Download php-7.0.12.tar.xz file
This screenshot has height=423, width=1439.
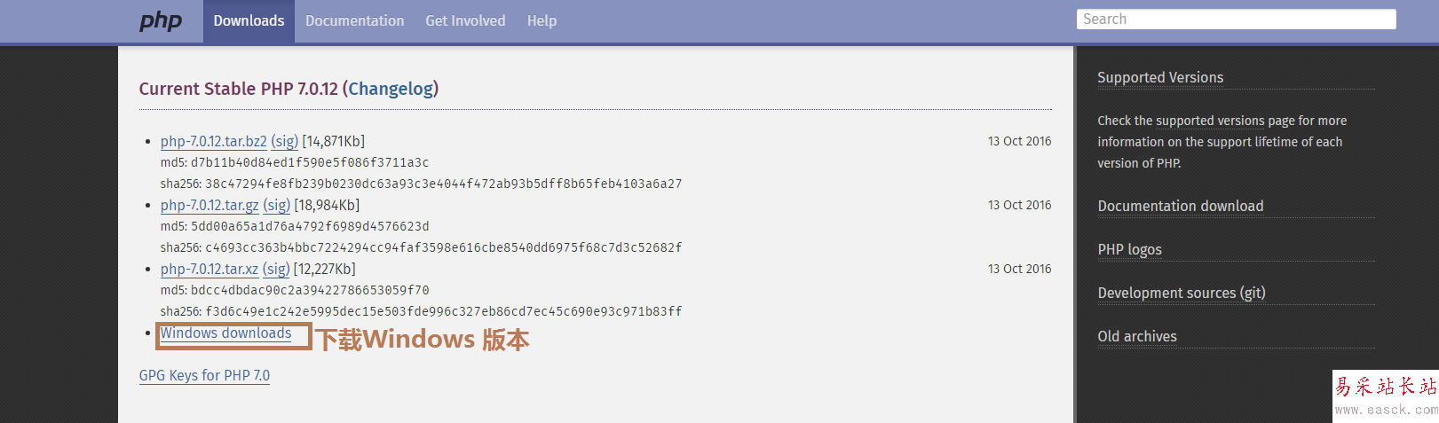210,269
